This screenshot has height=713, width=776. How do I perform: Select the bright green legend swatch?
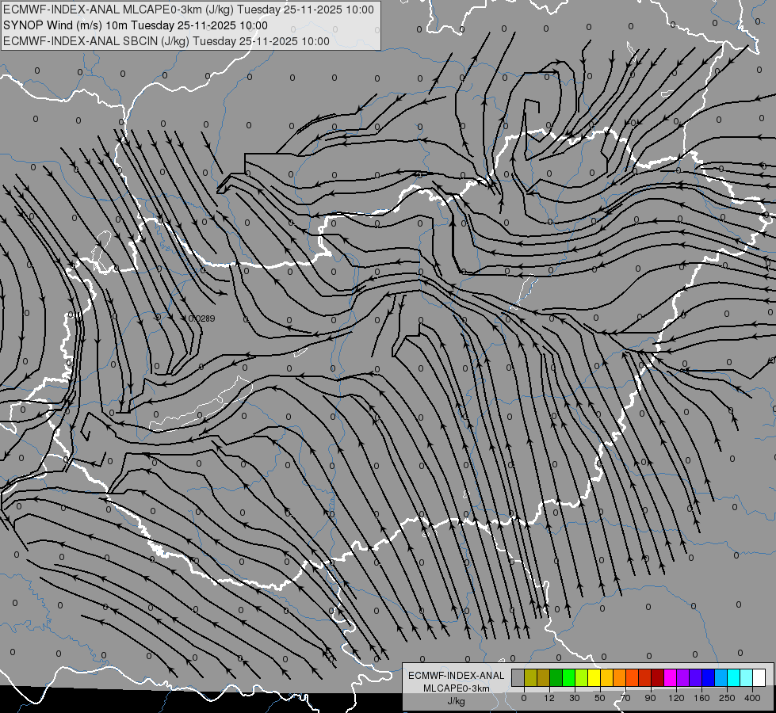(568, 678)
